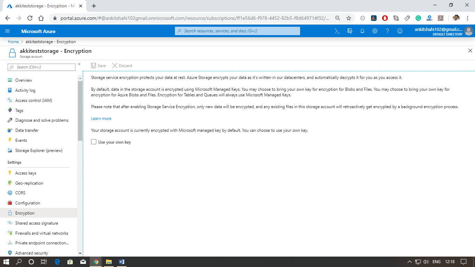This screenshot has height=267, width=475.
Task: Click the Tags icon in sidebar
Action: click(10, 111)
